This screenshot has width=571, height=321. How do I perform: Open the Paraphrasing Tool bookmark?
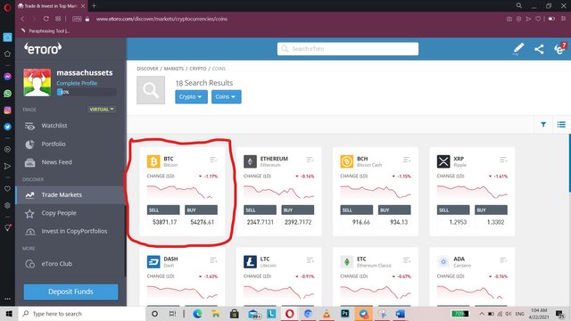(46, 31)
